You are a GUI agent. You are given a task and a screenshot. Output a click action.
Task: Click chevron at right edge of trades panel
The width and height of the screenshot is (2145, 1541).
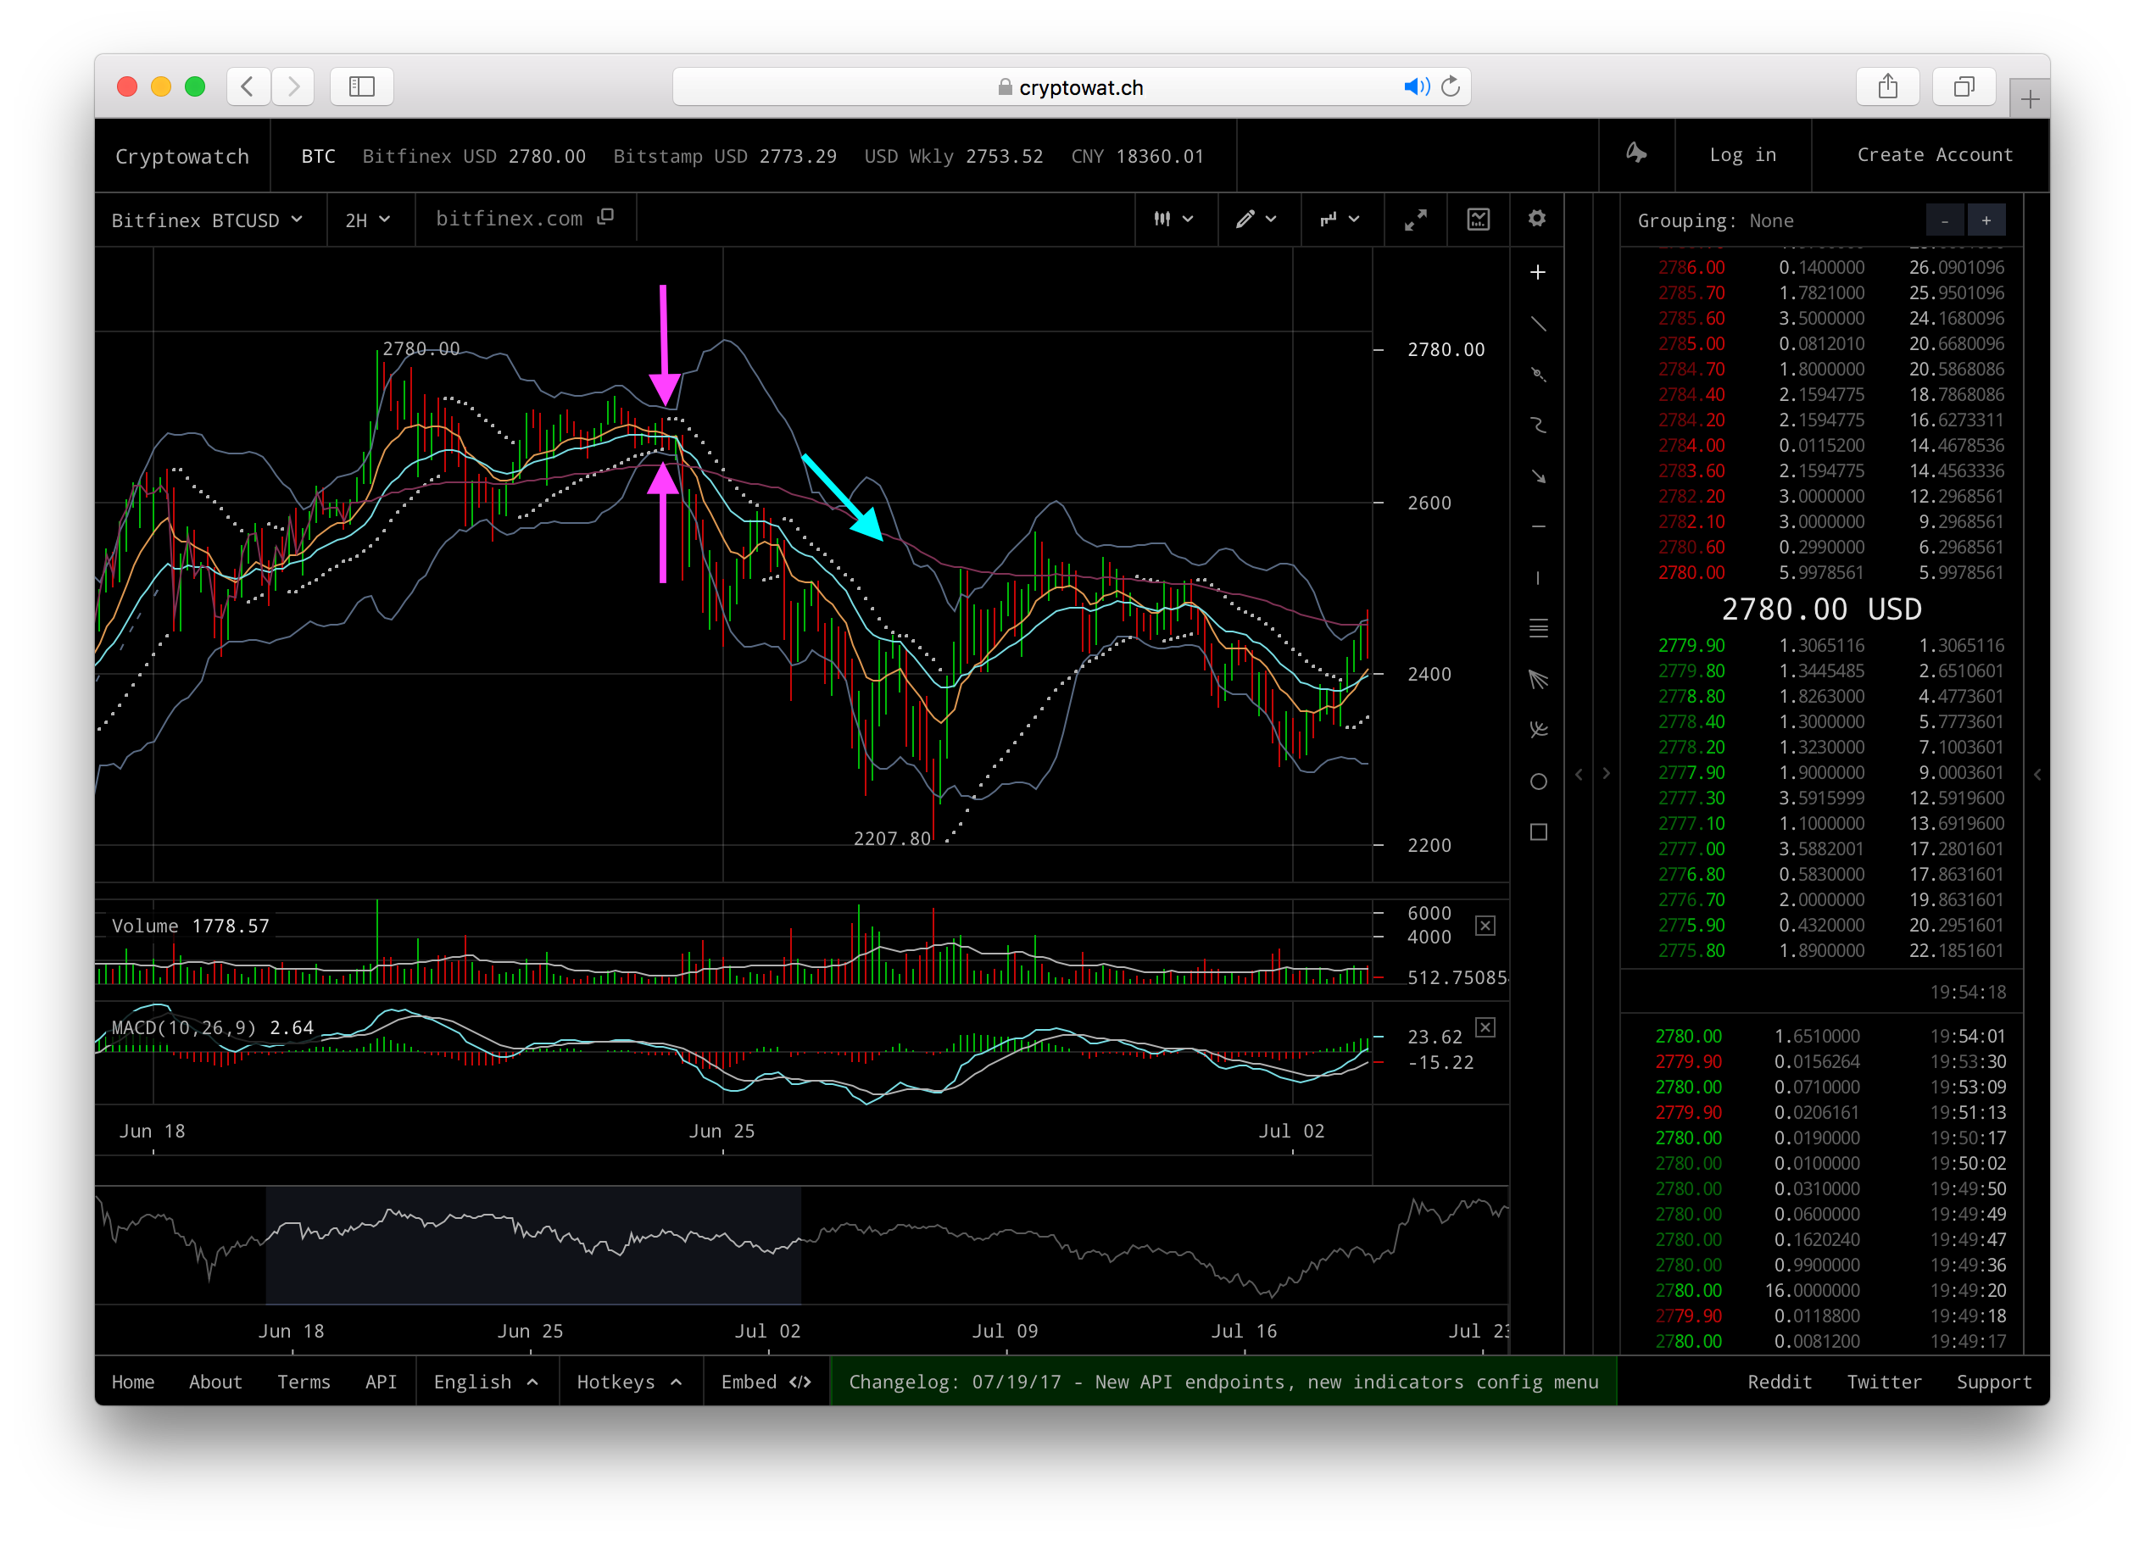pos(2037,774)
